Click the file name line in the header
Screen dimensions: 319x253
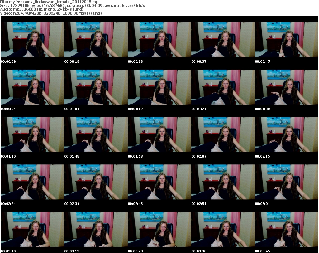pyautogui.click(x=50, y=2)
